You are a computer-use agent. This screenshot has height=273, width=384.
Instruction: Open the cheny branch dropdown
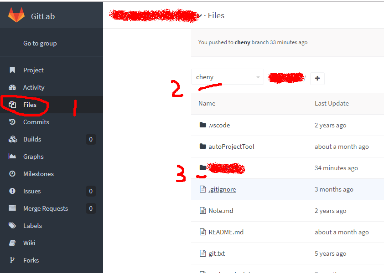point(228,77)
